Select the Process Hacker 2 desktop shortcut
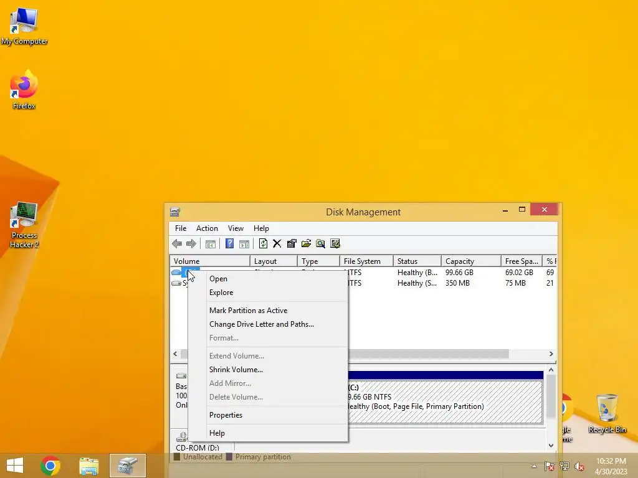Screen dimensions: 638x478 click(24, 225)
